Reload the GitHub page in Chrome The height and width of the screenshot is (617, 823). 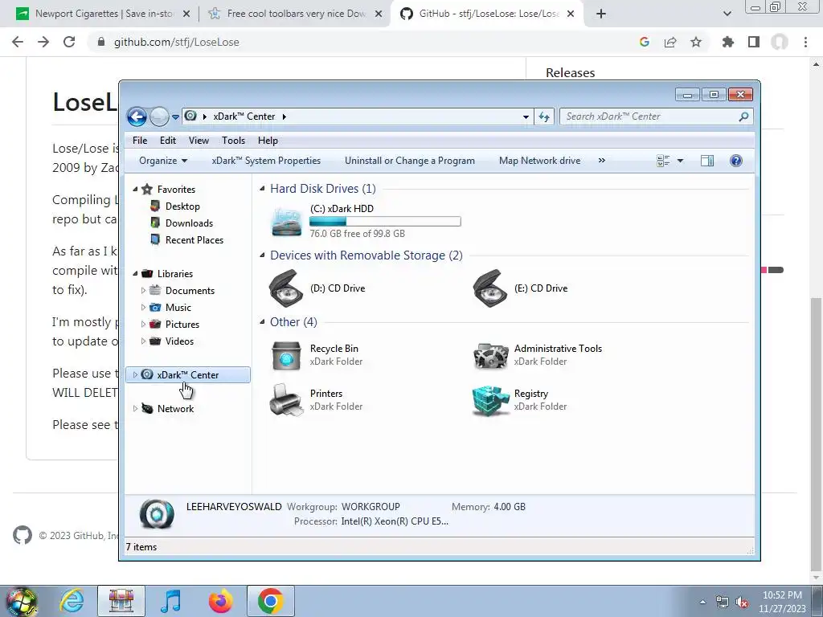69,42
